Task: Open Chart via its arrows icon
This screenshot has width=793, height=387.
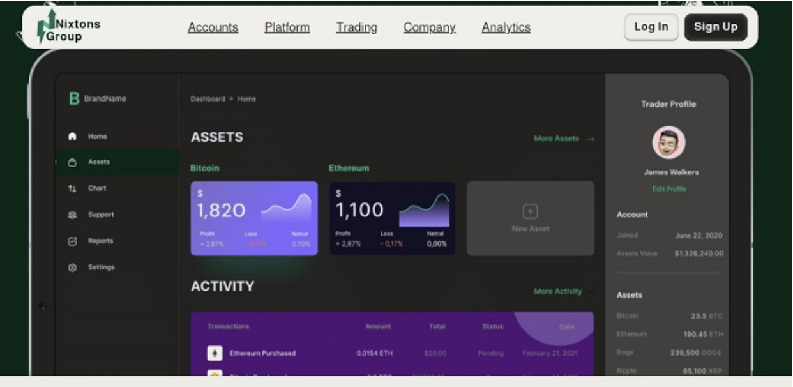Action: [x=73, y=189]
